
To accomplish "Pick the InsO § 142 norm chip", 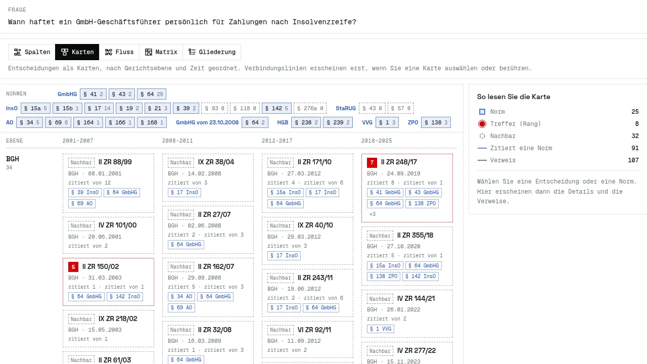I will tap(276, 108).
